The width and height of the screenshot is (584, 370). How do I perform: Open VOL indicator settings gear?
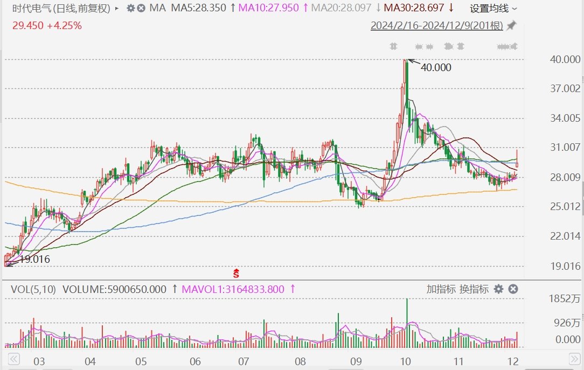click(499, 289)
